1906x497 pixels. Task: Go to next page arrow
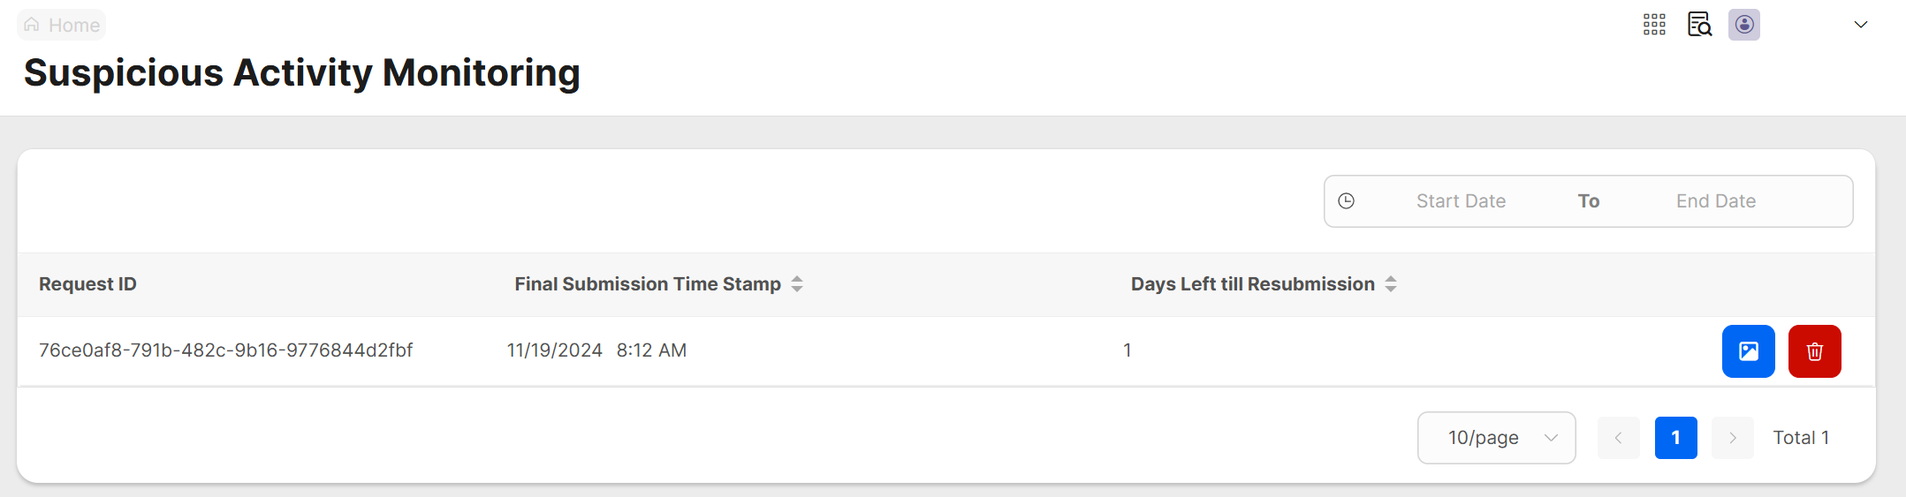tap(1732, 438)
